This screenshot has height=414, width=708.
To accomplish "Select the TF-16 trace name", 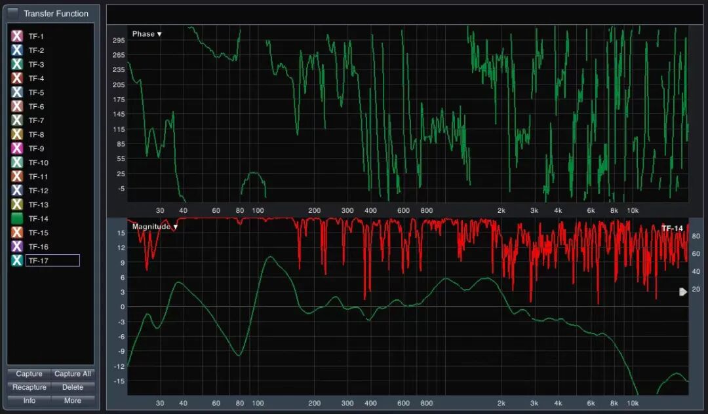I will tap(39, 247).
